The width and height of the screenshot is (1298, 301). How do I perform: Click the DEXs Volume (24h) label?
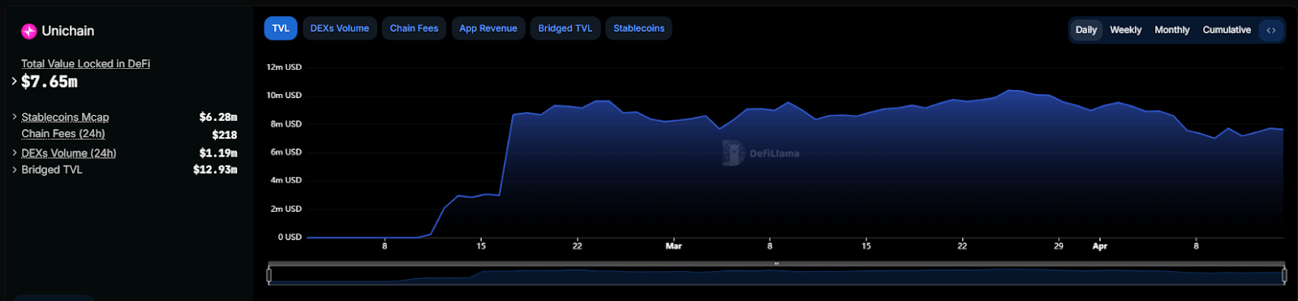[x=69, y=153]
